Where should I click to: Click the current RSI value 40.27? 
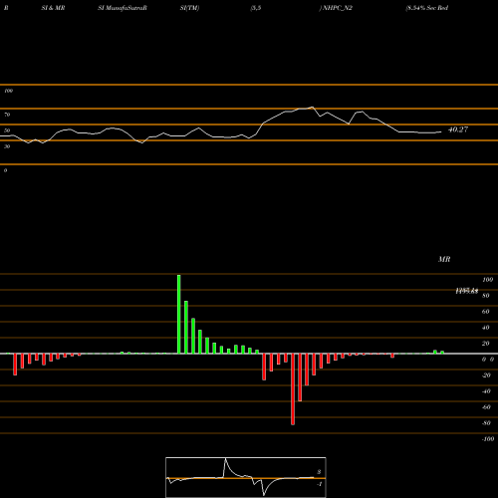[458, 129]
